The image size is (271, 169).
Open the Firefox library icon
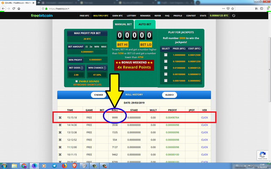click(257, 8)
